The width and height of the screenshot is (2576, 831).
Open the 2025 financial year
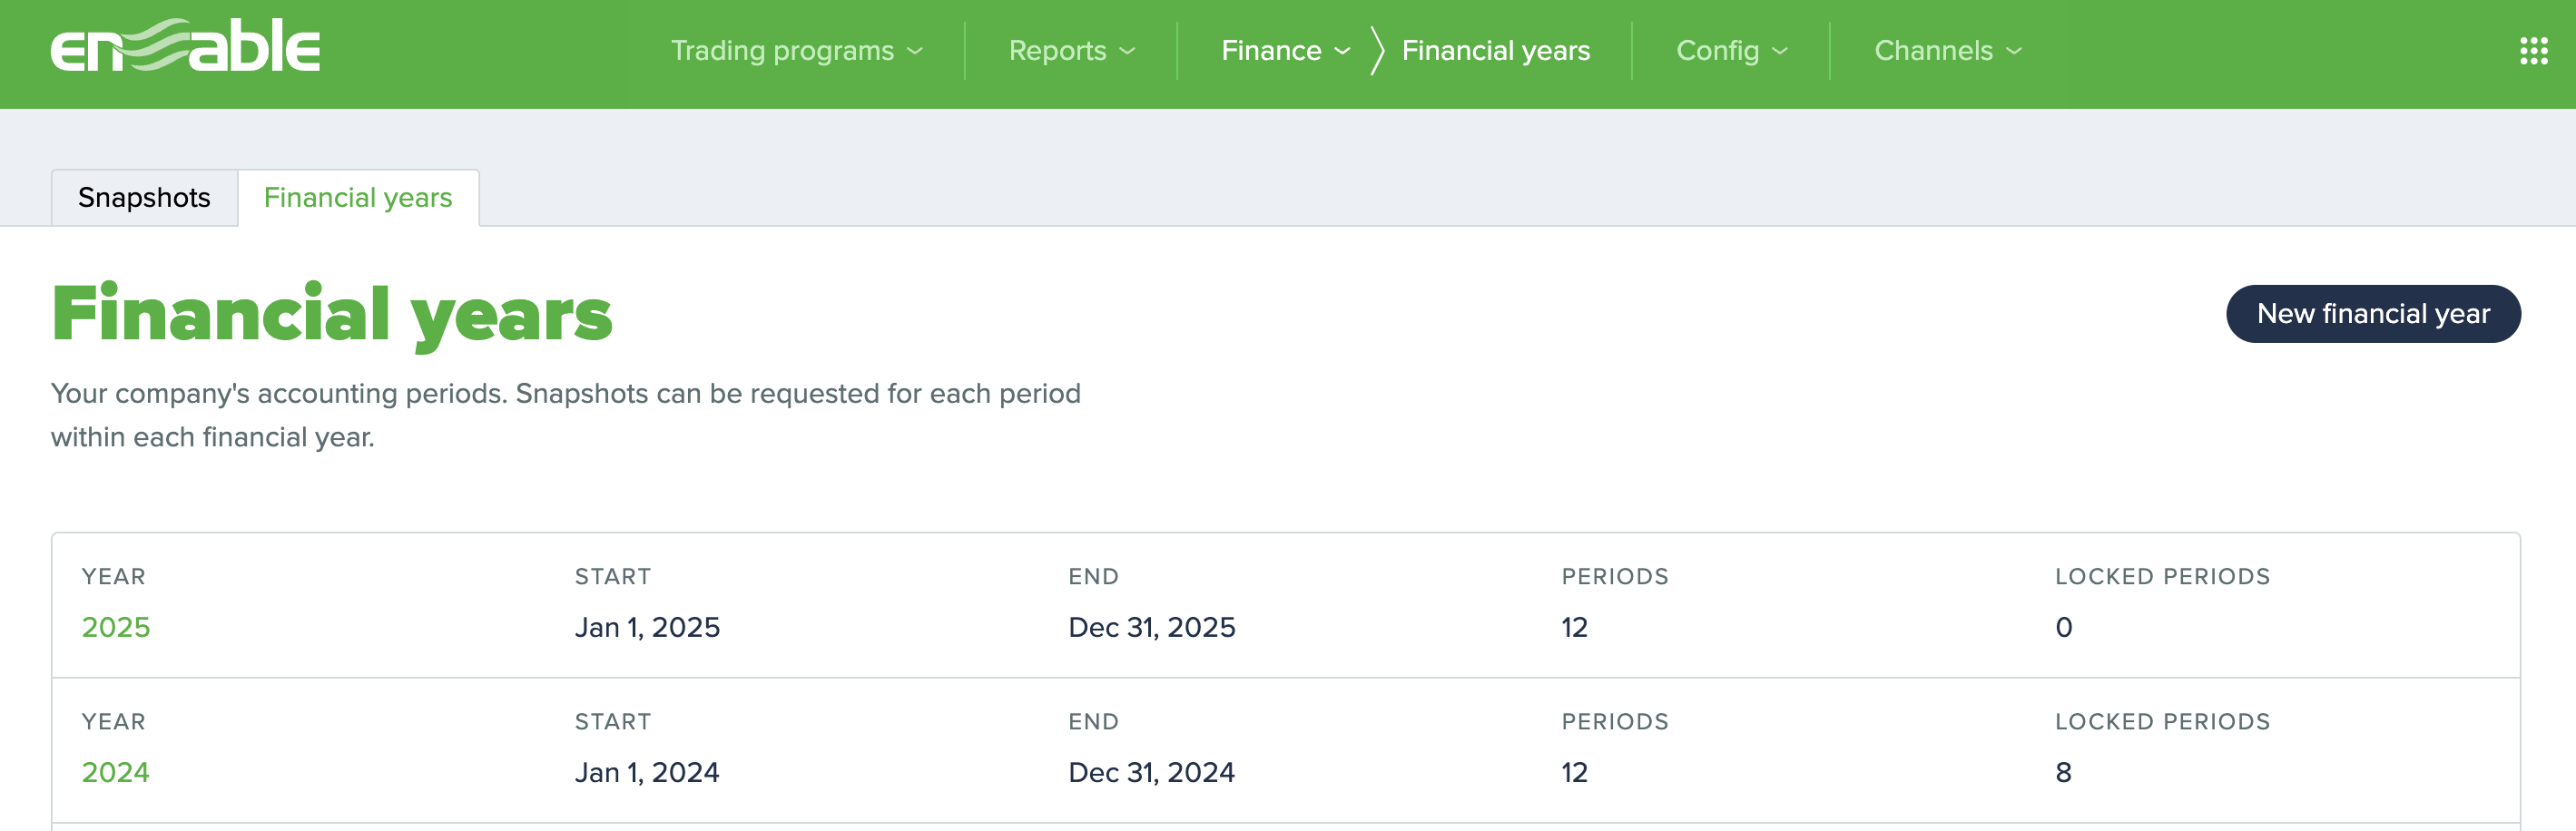(x=115, y=627)
